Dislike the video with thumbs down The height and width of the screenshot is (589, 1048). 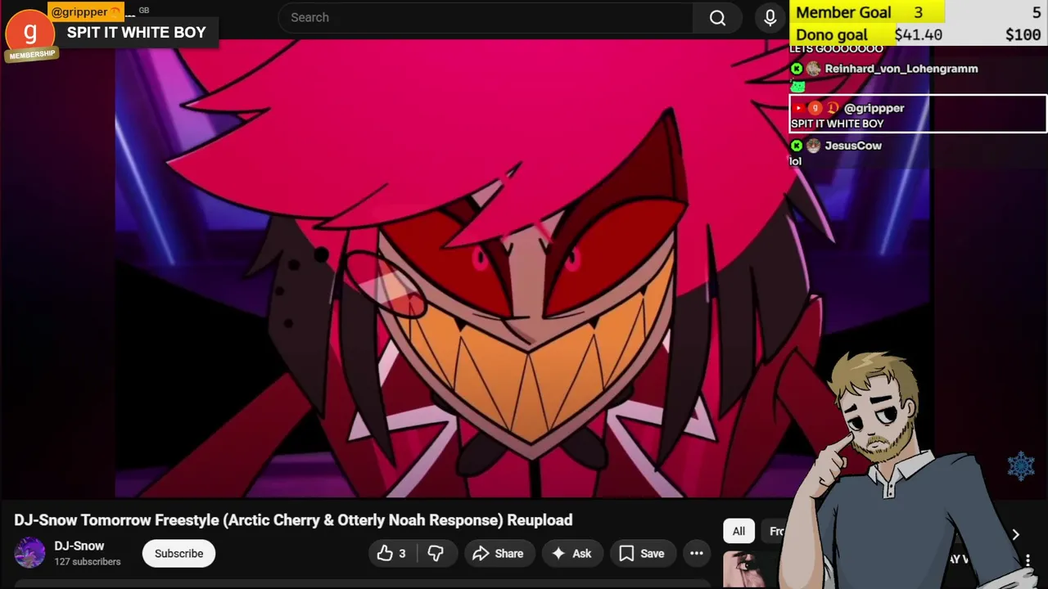pyautogui.click(x=436, y=554)
